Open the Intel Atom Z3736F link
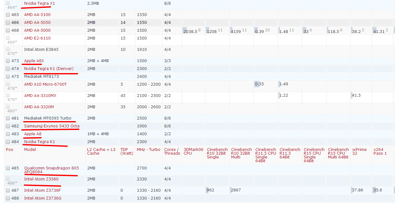395x203 pixels. pos(42,190)
